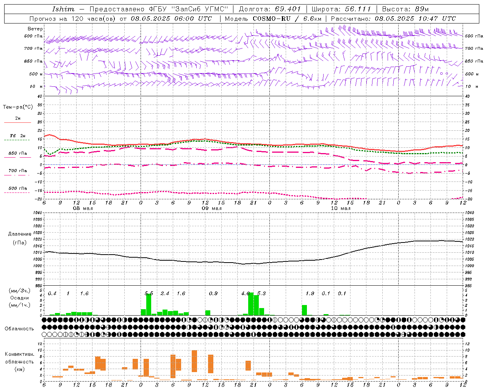485x388 pixels.
Task: Select the 08 мая date label
Action: click(83, 208)
